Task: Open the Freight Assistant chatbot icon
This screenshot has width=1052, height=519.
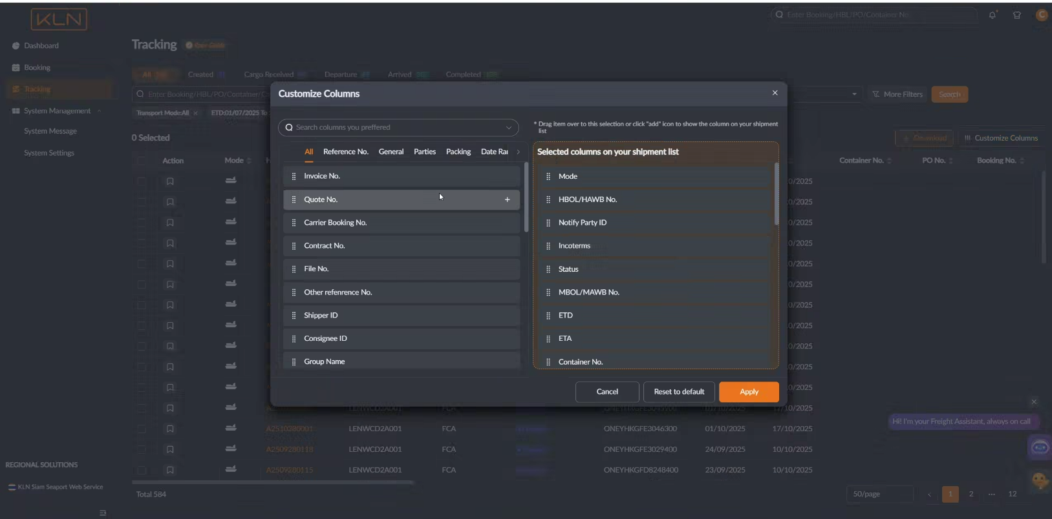Action: tap(1040, 447)
